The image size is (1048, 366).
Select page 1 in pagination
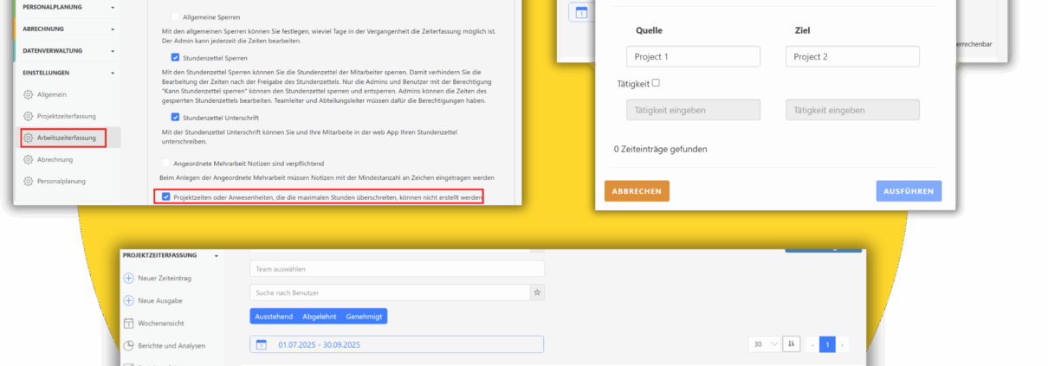coord(827,344)
